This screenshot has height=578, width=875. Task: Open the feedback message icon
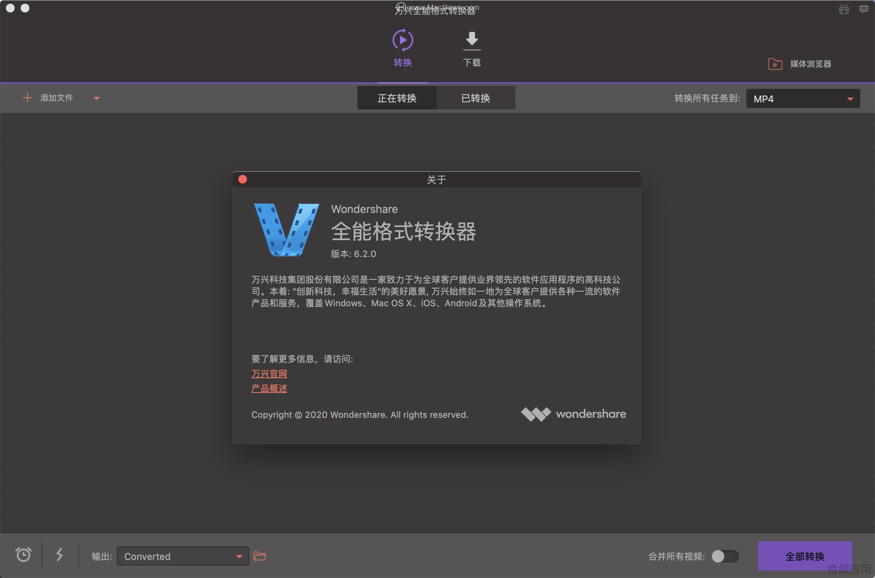864,9
